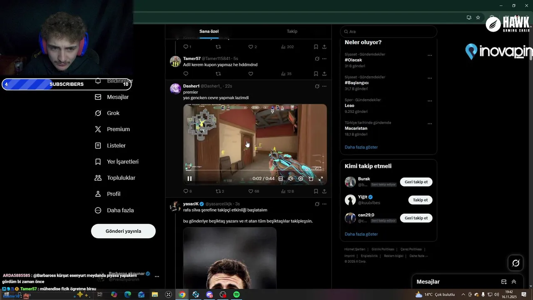The width and height of the screenshot is (533, 300).
Task: Open yasarJK's profile avatar
Action: [x=176, y=206]
